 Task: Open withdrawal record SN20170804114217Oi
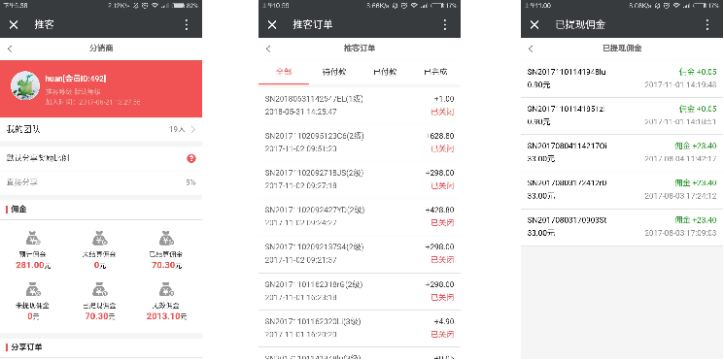622,152
